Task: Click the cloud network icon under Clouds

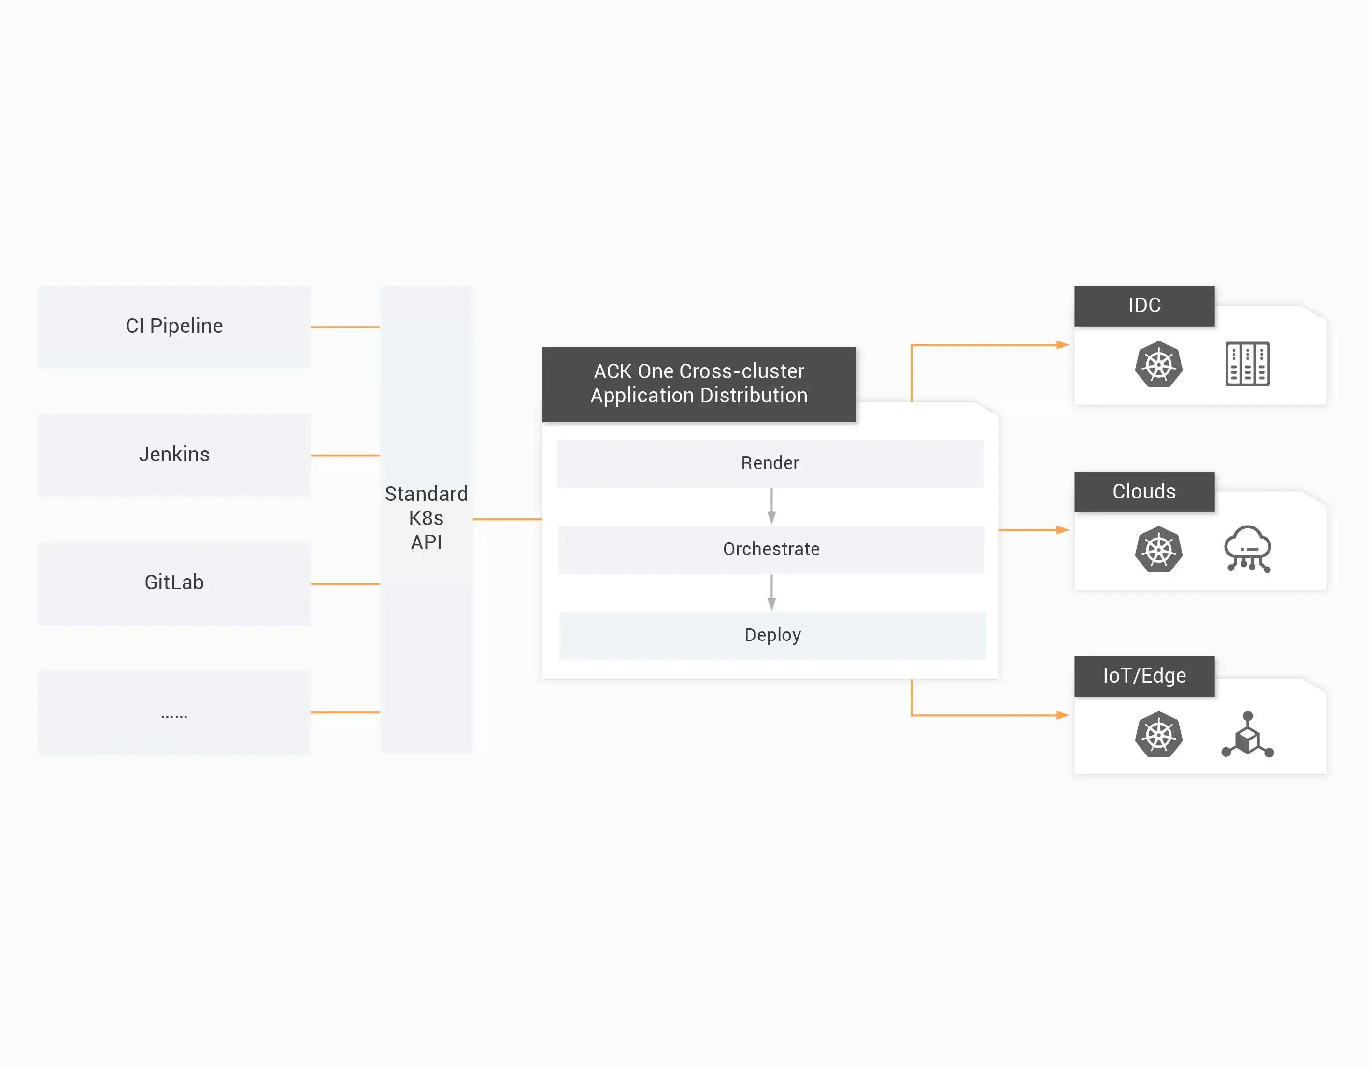Action: point(1247,549)
